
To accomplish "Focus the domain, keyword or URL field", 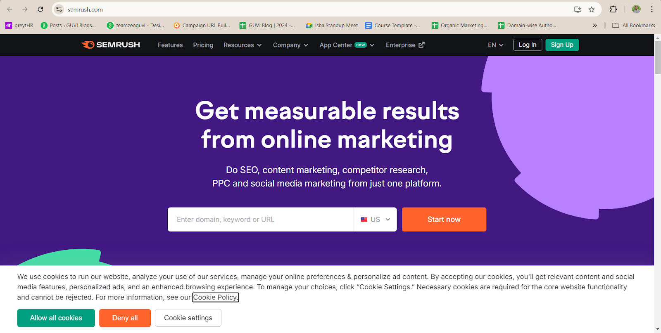I will coord(261,220).
